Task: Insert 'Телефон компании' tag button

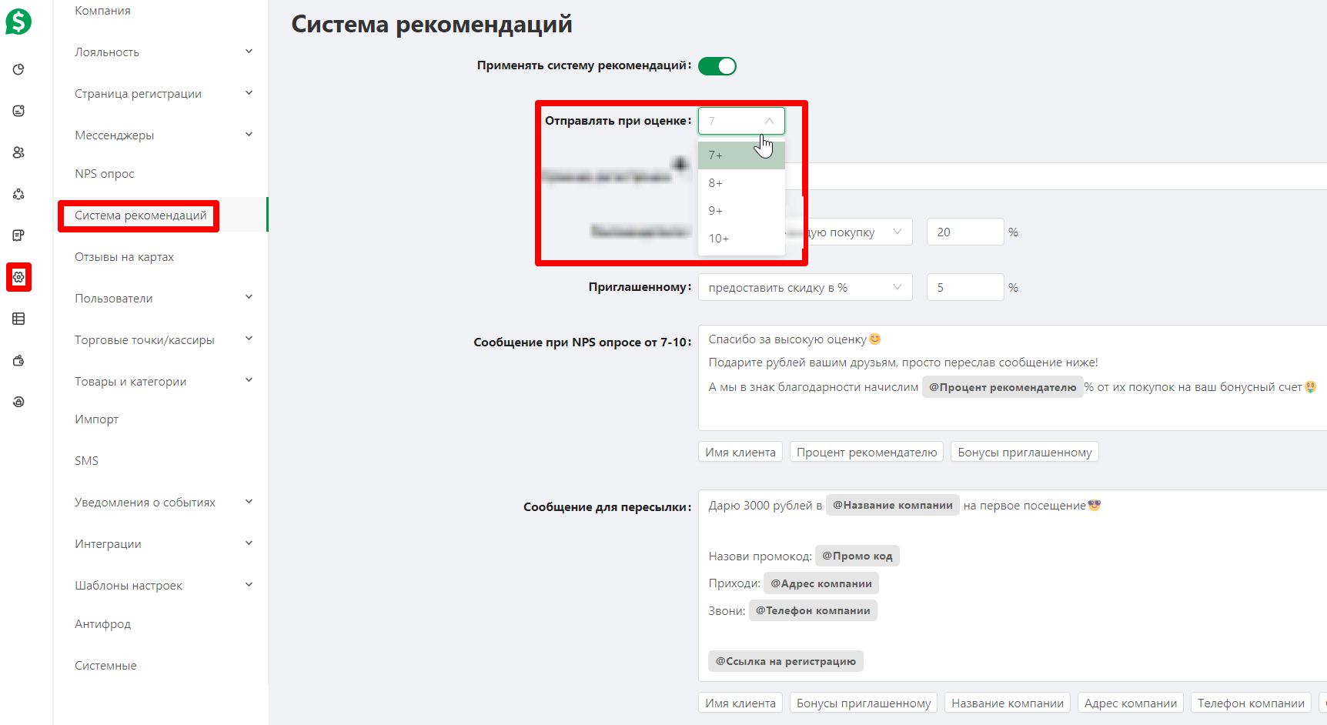Action: (1251, 703)
